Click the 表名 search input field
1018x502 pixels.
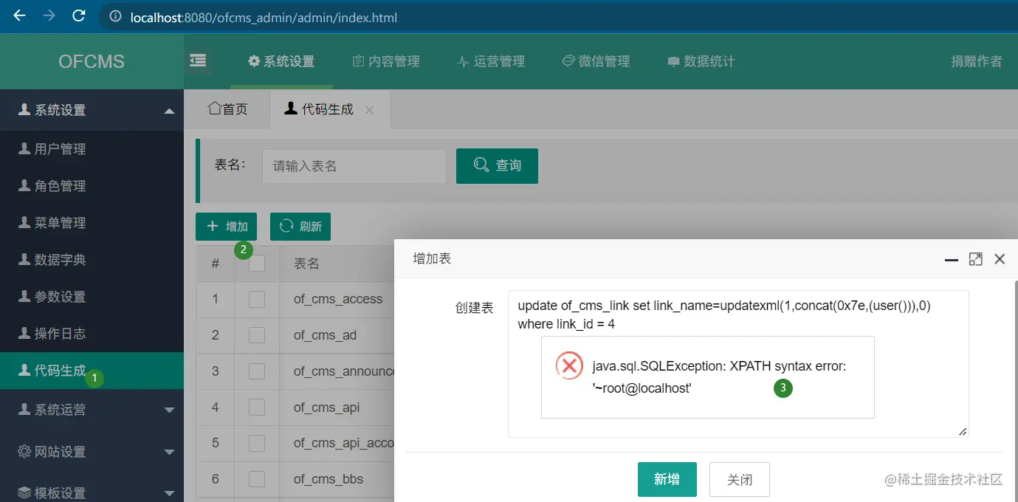pyautogui.click(x=354, y=166)
